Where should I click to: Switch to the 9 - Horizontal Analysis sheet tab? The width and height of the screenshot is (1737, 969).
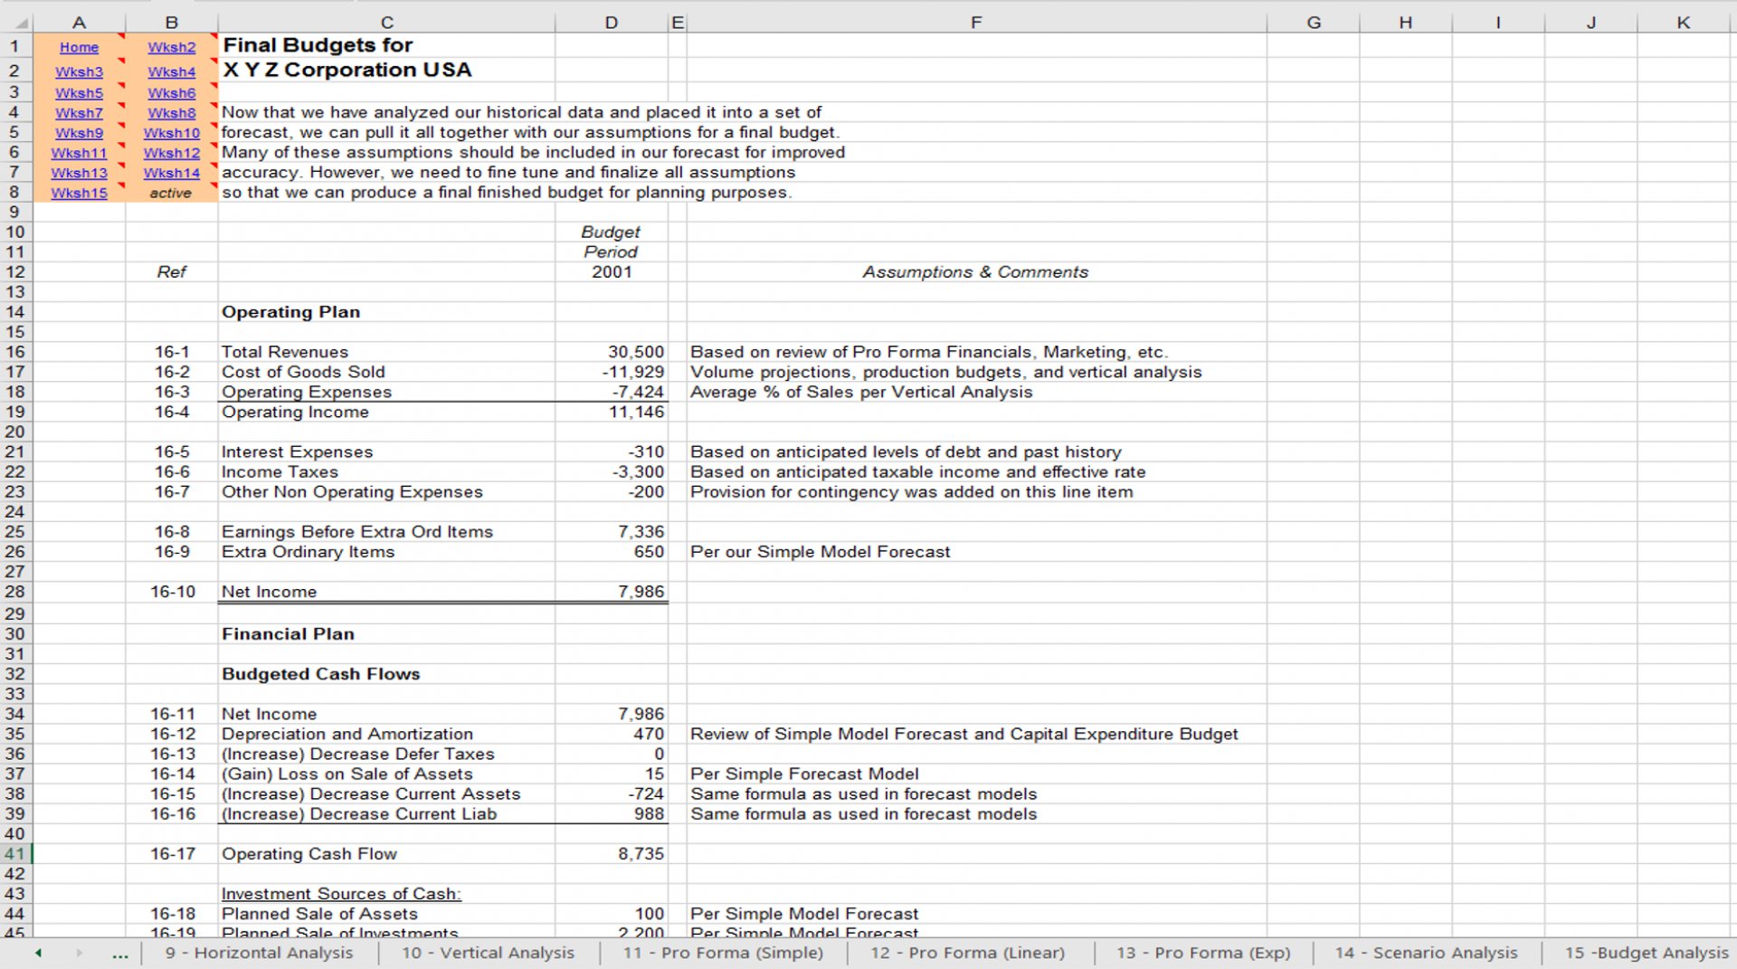click(259, 953)
